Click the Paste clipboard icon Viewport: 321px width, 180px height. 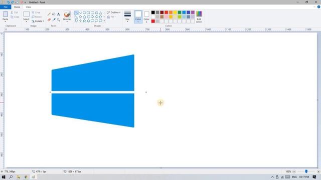coord(6,14)
